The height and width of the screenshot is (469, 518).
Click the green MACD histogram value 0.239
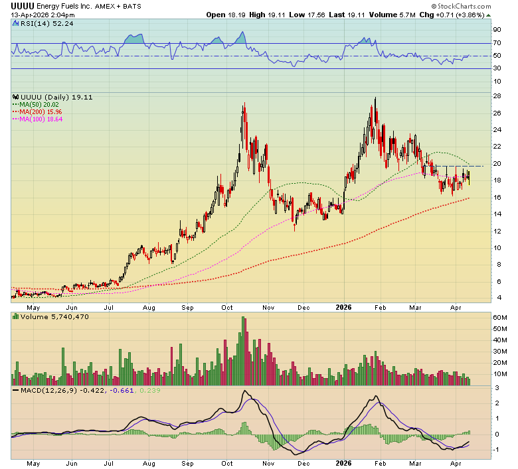coord(150,391)
